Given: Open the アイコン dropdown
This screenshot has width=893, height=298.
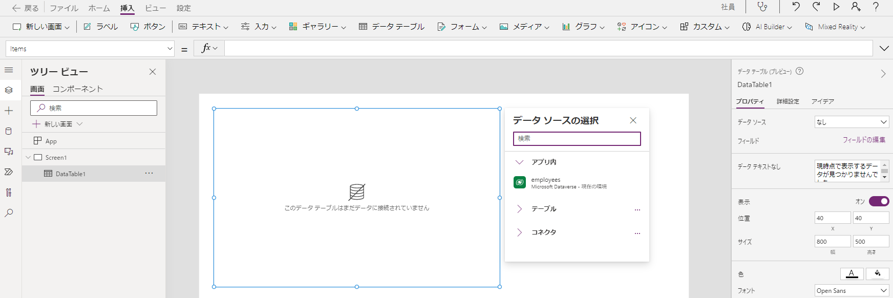Looking at the screenshot, I should click(x=642, y=27).
